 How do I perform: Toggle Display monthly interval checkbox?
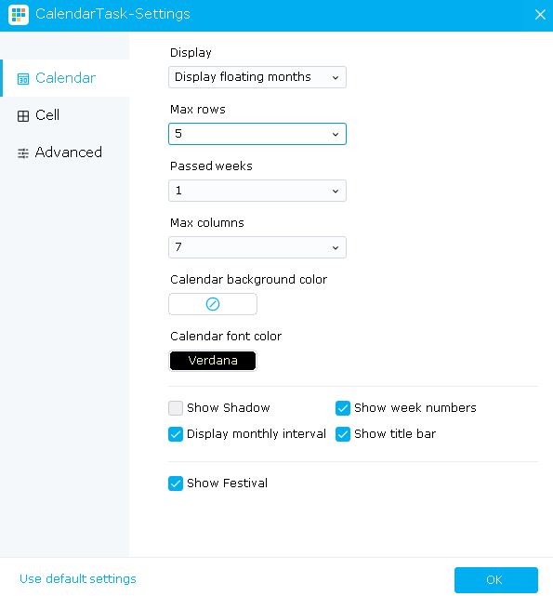[176, 434]
